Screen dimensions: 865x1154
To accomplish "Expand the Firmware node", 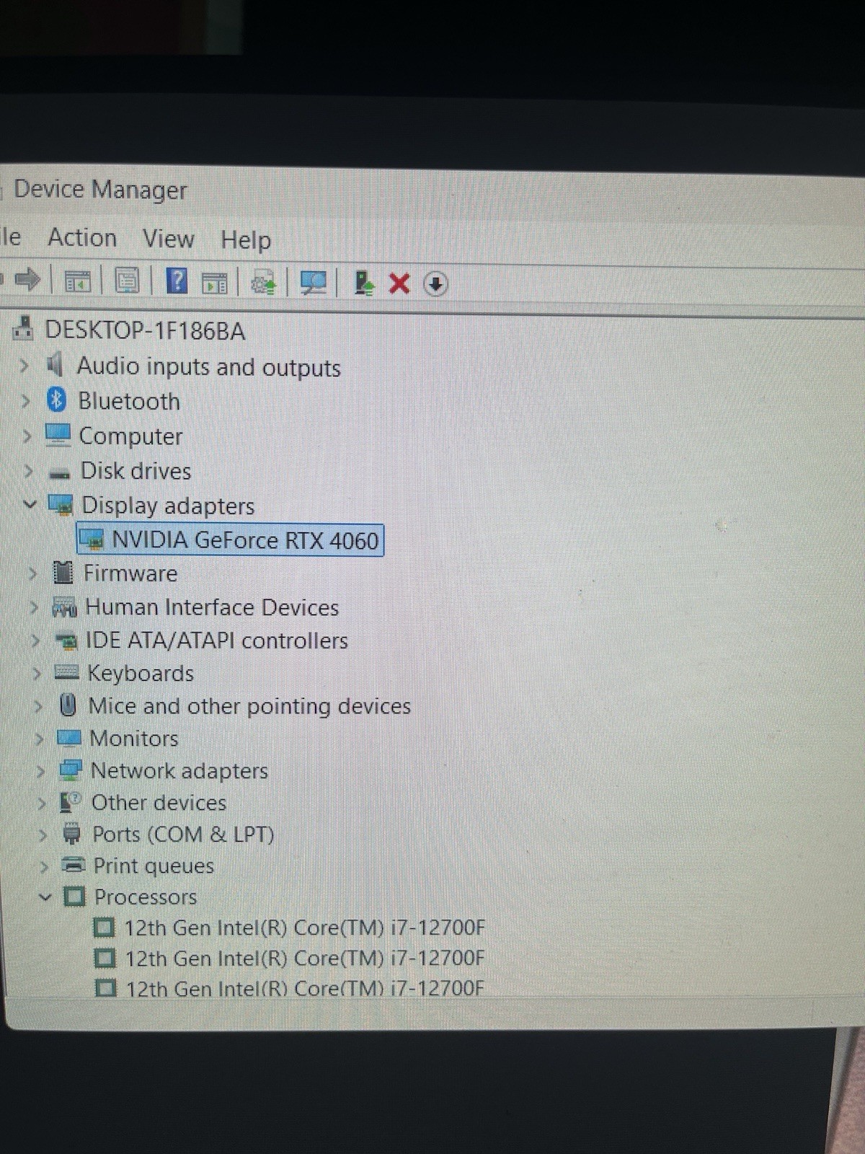I will pos(32,573).
